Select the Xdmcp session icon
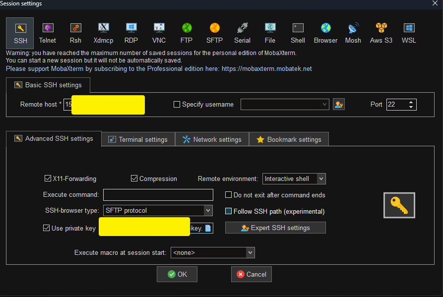Screen dimensions: 443x297 pos(103,33)
